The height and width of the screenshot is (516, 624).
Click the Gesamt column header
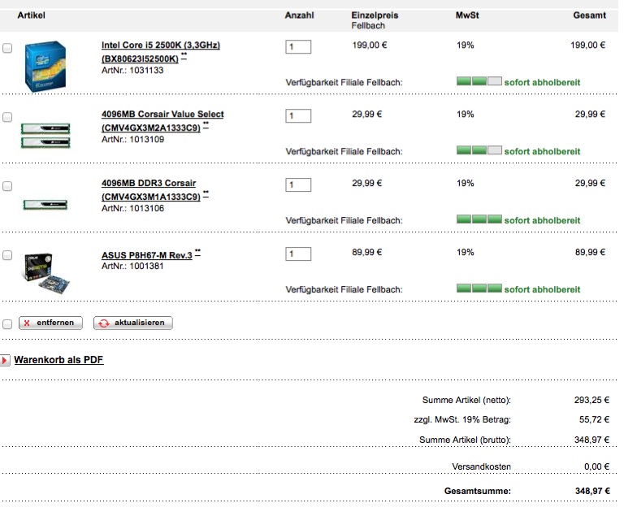(589, 15)
